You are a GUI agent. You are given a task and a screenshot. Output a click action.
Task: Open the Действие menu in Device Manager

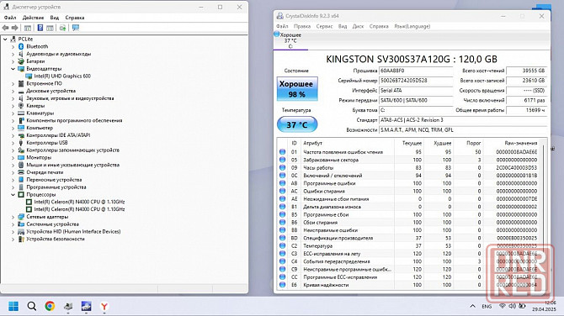[x=33, y=18]
